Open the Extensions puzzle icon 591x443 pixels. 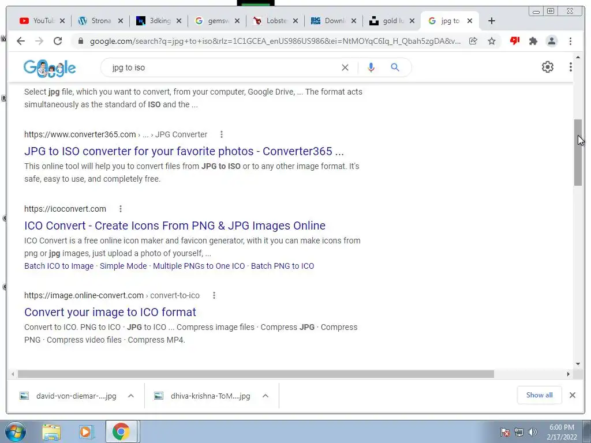[x=533, y=41]
